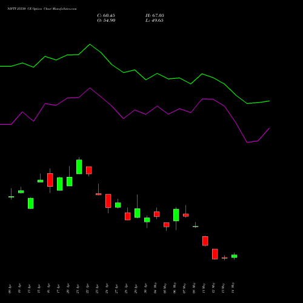Image resolution: width=303 pixels, height=303 pixels.
Task: Click the '20 Apr' date axis label
Action: [68, 289]
